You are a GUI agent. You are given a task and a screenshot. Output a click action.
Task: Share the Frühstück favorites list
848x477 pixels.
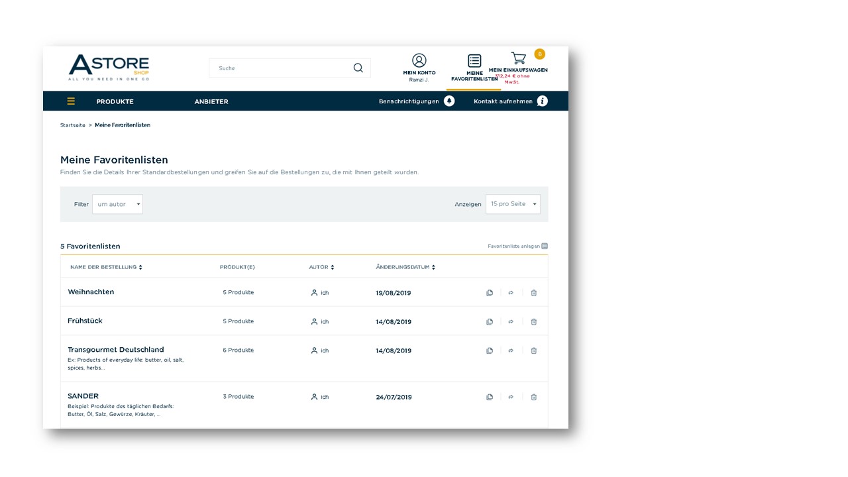(x=511, y=322)
